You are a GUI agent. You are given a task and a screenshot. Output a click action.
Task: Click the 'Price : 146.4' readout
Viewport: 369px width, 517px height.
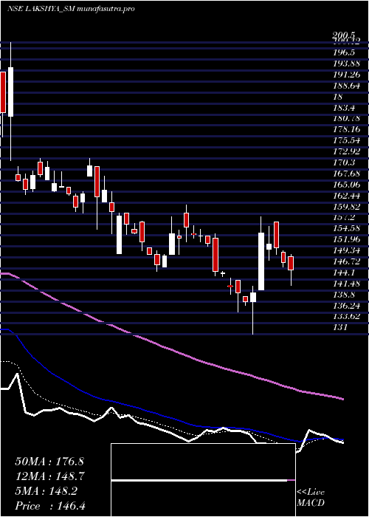pyautogui.click(x=50, y=506)
